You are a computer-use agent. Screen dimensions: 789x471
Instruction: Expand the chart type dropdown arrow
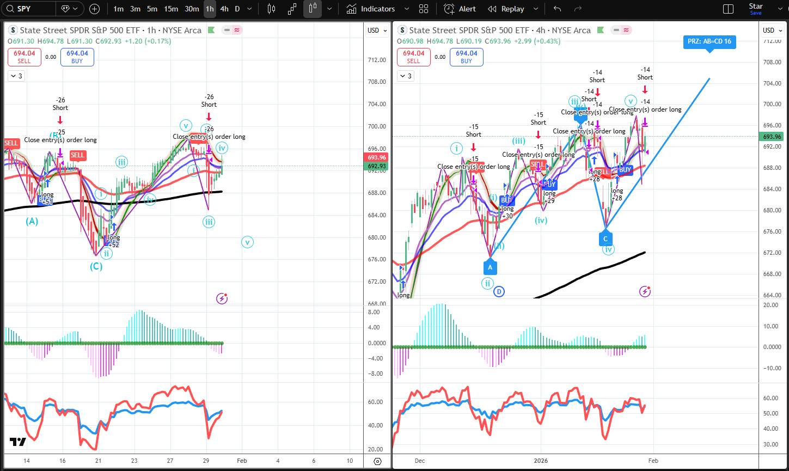pos(329,9)
